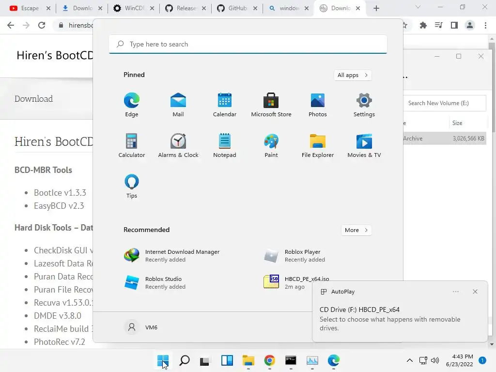The image size is (496, 372).
Task: Open Widgets from taskbar
Action: pos(227,360)
